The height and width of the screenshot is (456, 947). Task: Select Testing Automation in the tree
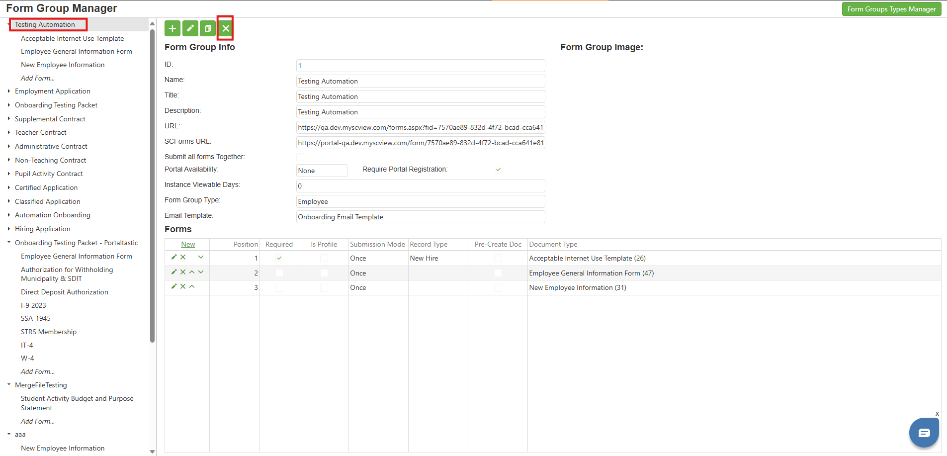pos(45,24)
